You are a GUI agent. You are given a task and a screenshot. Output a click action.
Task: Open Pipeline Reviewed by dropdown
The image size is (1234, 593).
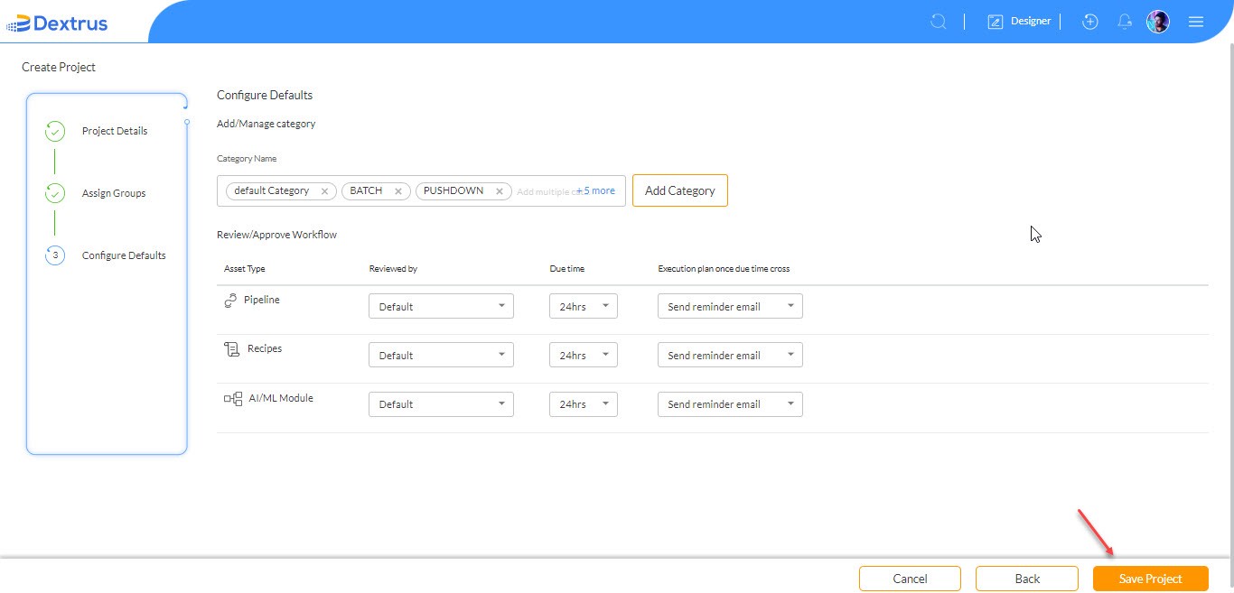click(x=441, y=306)
